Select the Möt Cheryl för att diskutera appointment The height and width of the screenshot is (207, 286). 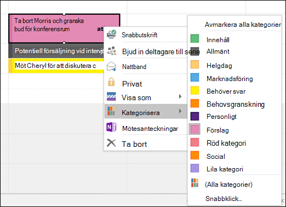pos(56,66)
